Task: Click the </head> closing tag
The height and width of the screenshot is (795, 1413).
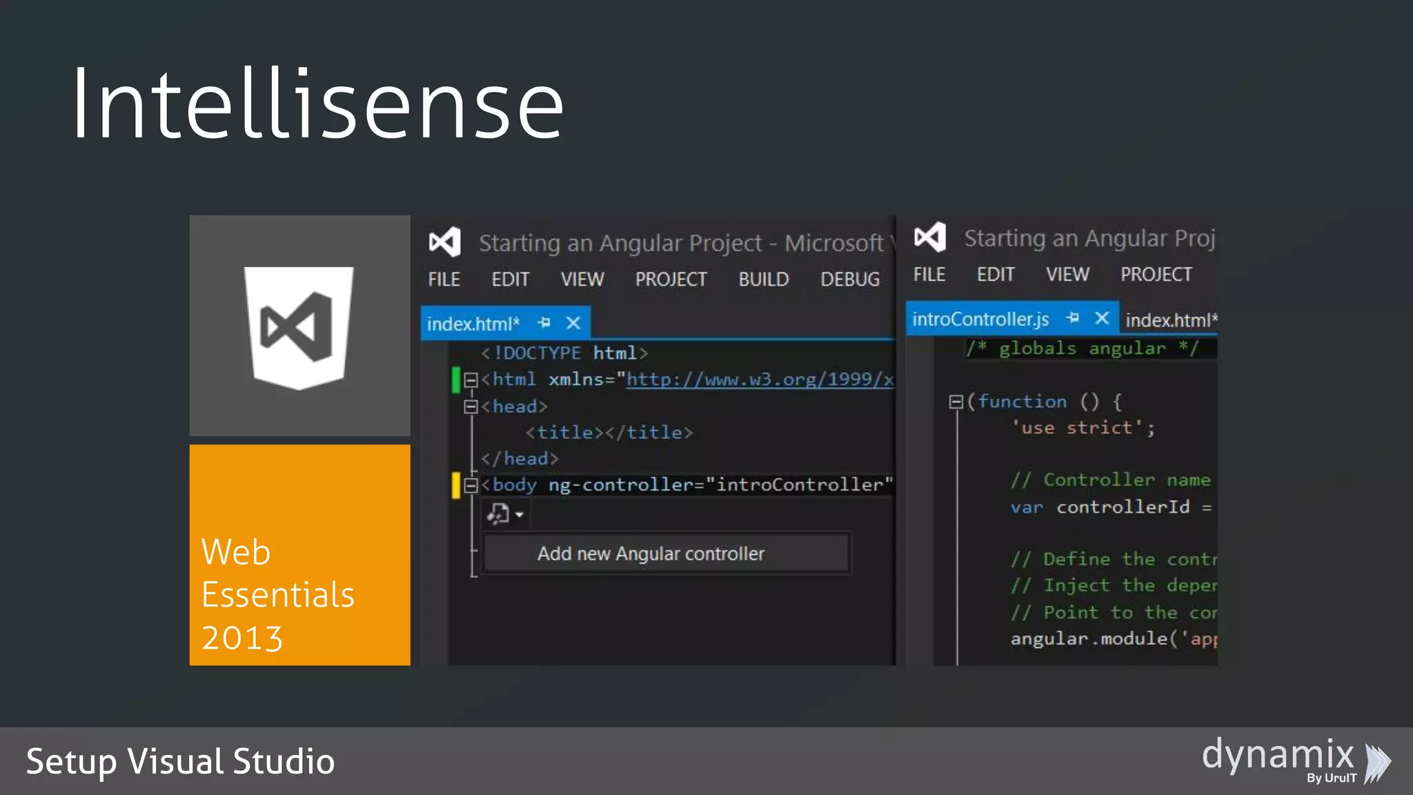Action: point(520,459)
